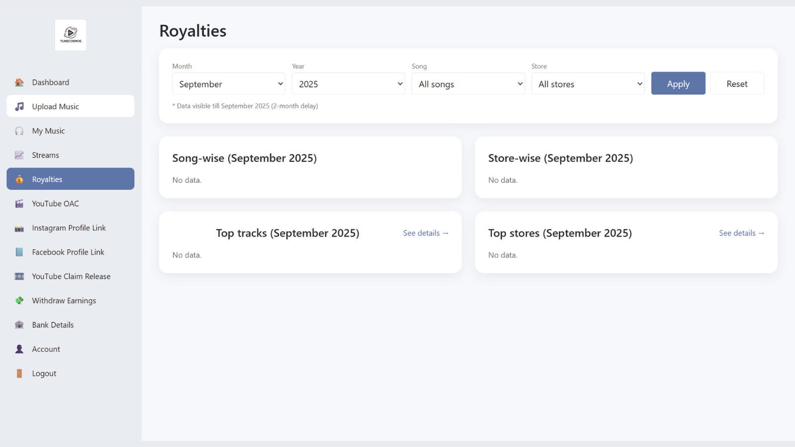
Task: Expand the All stores dropdown
Action: pos(588,84)
